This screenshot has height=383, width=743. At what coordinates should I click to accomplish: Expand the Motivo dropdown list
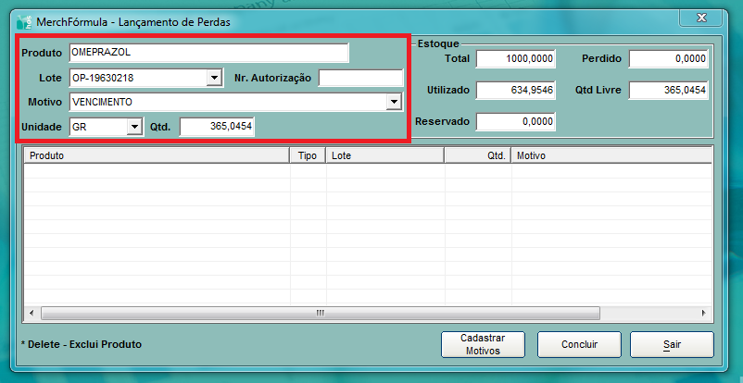394,102
